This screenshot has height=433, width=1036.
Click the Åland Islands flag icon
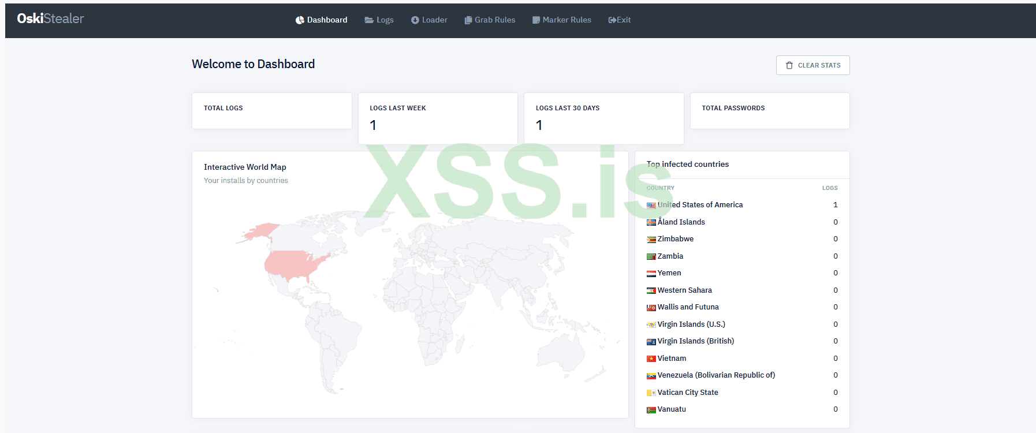pyautogui.click(x=651, y=222)
